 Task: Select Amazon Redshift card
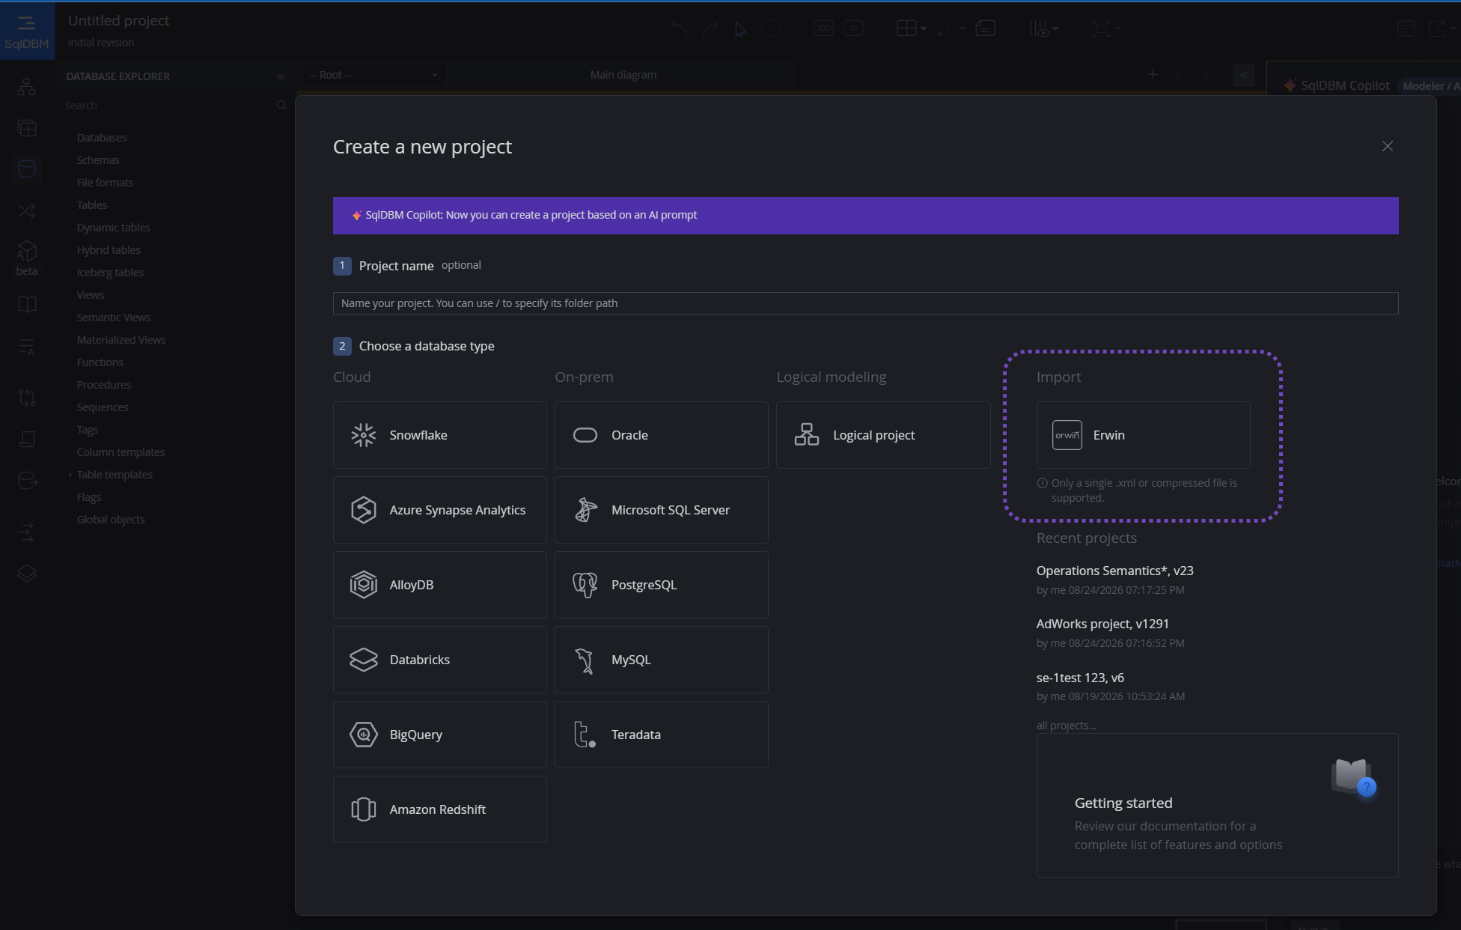tap(439, 809)
